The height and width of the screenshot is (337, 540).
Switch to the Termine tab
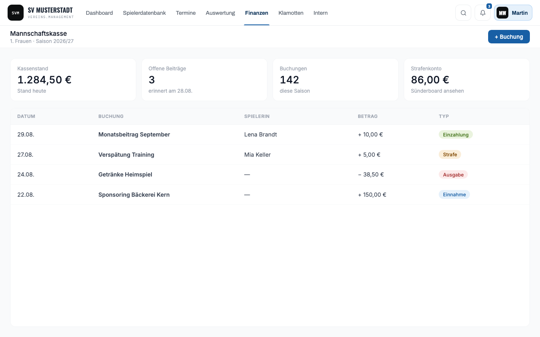coord(186,13)
